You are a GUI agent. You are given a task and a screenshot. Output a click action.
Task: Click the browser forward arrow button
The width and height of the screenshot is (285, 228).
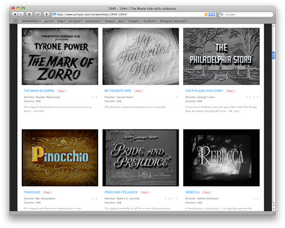(x=21, y=14)
